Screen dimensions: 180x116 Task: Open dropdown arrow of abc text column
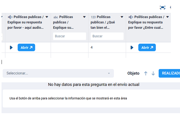(x=84, y=17)
